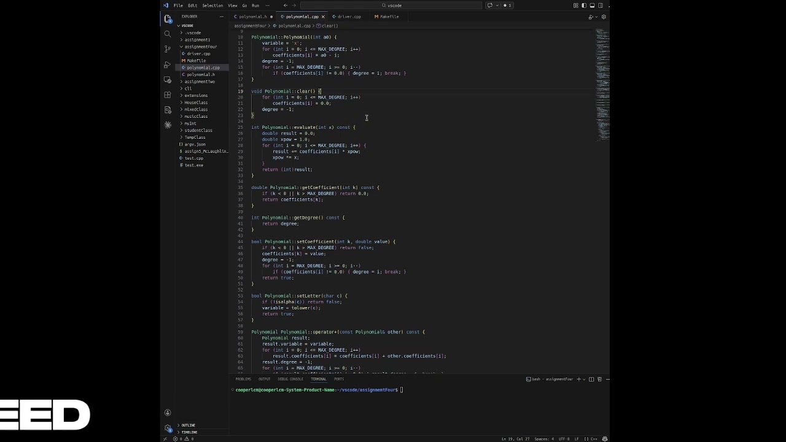Click the Copilot status bar icon
786x442 pixels.
[x=605, y=439]
